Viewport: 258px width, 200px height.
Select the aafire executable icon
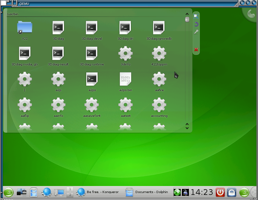tap(159, 79)
